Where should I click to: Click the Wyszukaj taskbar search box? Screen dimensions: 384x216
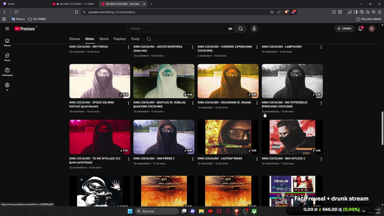157,211
